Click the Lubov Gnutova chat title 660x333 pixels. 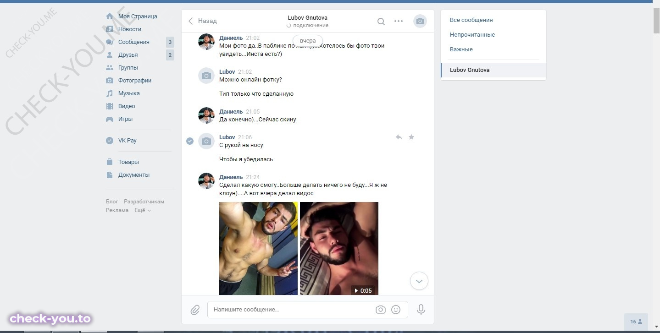[x=308, y=18]
